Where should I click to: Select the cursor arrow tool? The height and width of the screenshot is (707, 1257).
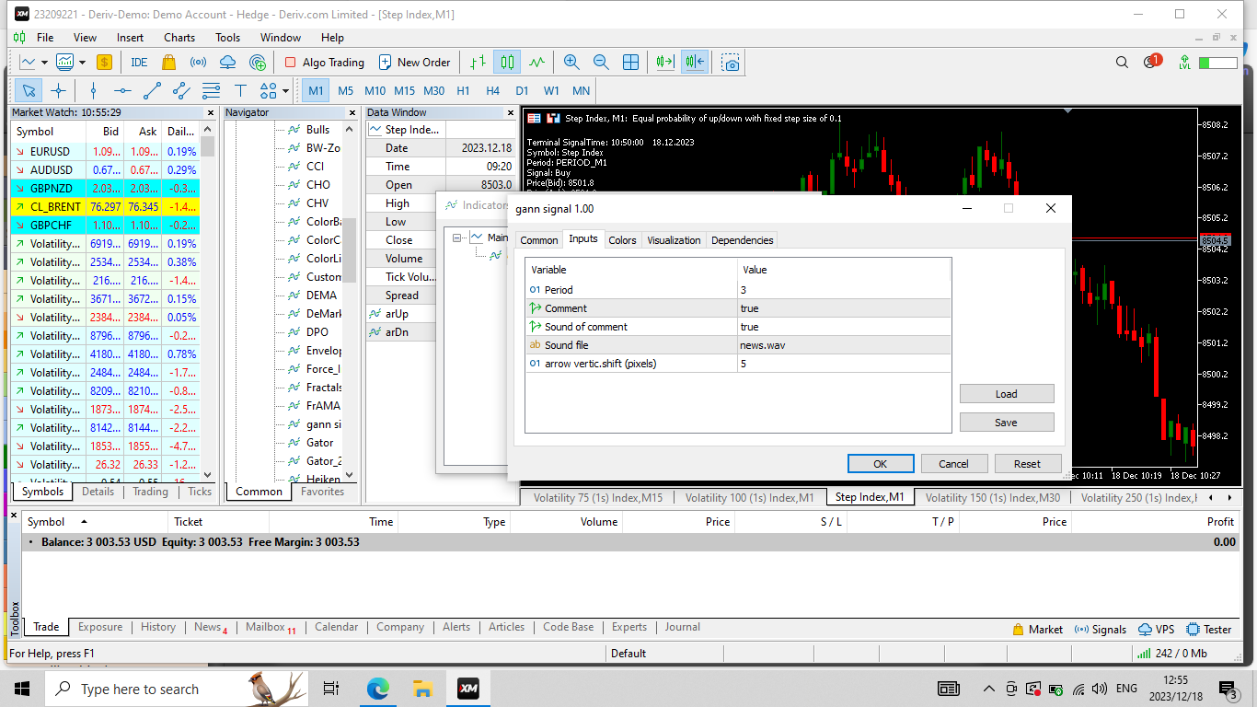(29, 90)
